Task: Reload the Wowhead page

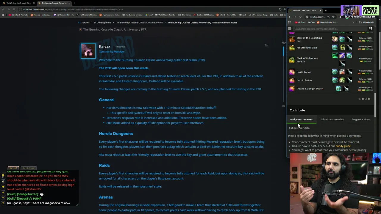Action: tap(300, 17)
